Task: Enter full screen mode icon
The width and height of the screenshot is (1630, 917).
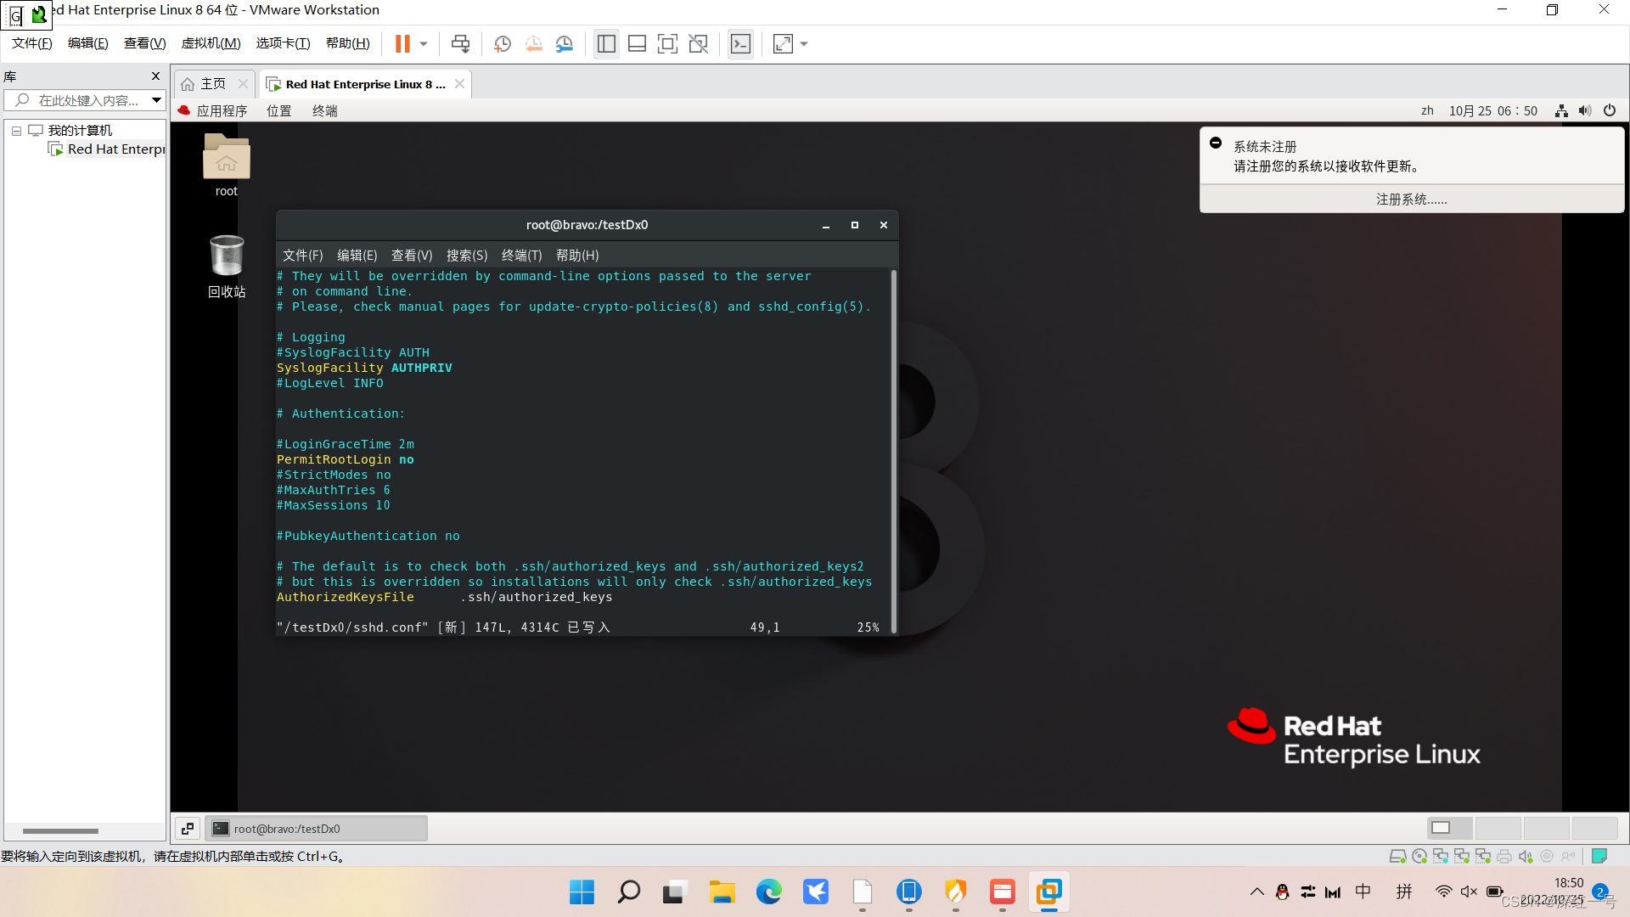Action: pos(667,44)
